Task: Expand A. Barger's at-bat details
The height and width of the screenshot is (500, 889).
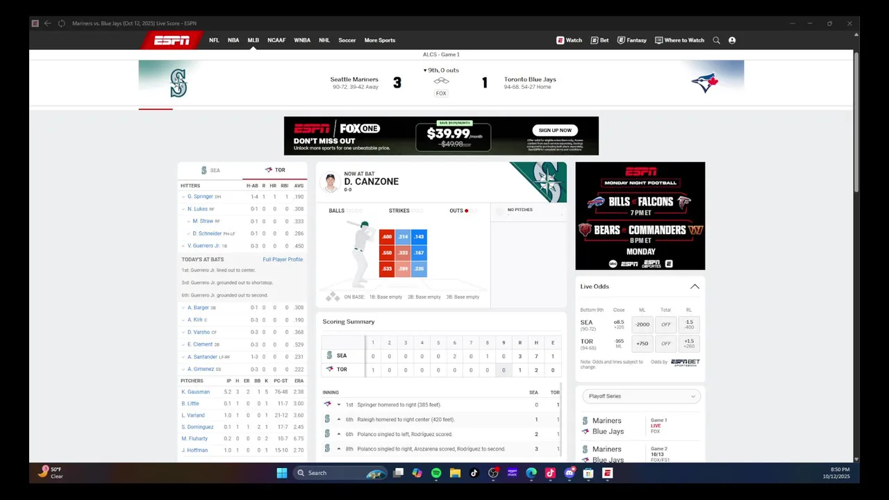Action: [x=183, y=308]
